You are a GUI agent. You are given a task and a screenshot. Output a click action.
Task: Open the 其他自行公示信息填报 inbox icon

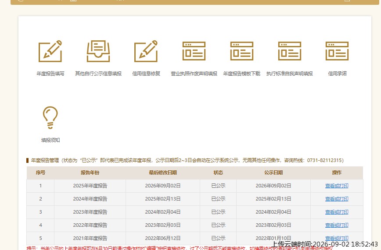(x=98, y=51)
